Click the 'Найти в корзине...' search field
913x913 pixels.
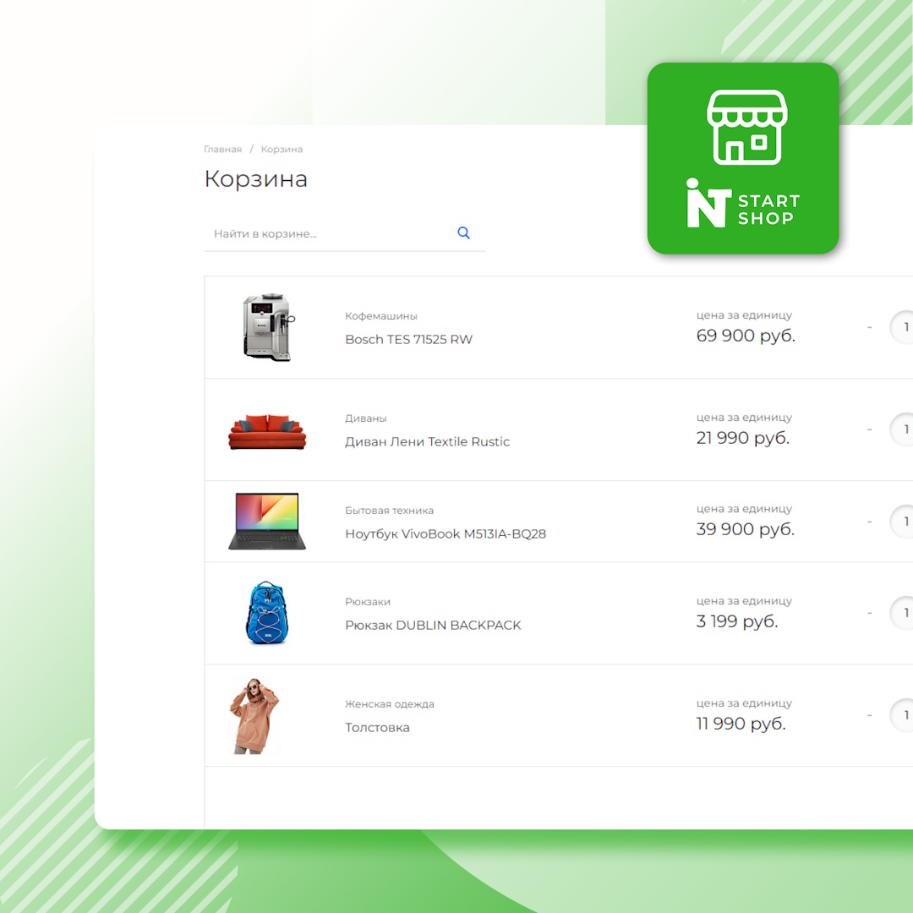[344, 233]
